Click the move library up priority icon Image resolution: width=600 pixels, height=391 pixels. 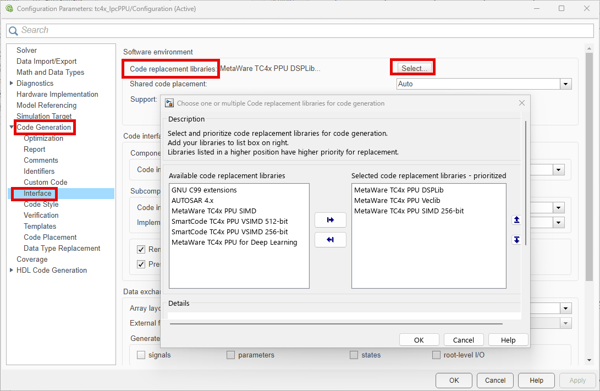(516, 220)
